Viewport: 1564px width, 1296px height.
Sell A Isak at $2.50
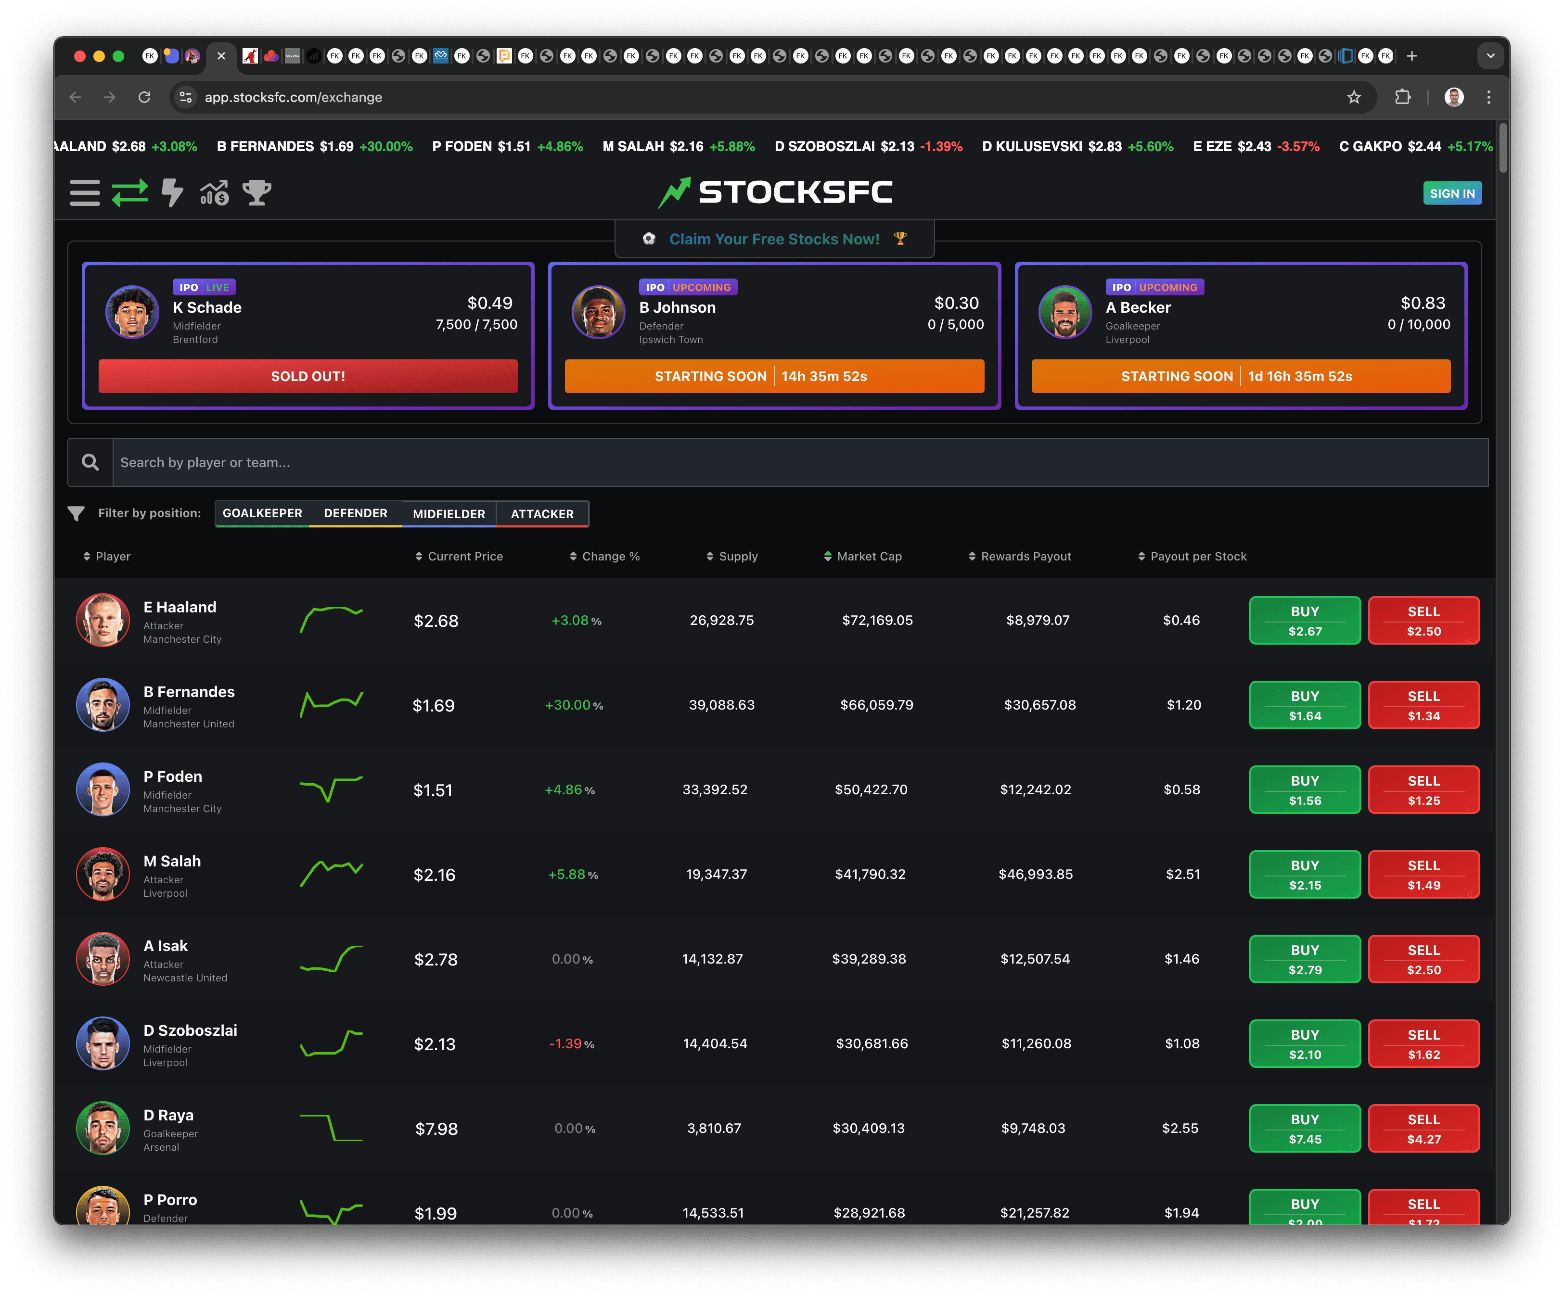tap(1423, 959)
